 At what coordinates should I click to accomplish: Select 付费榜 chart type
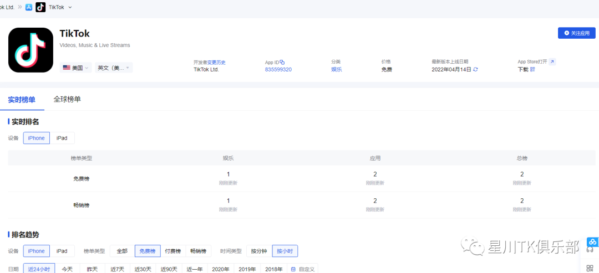point(172,251)
